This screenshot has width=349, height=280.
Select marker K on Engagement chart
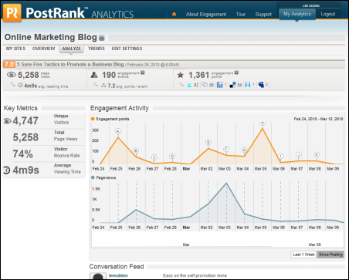click(x=317, y=155)
